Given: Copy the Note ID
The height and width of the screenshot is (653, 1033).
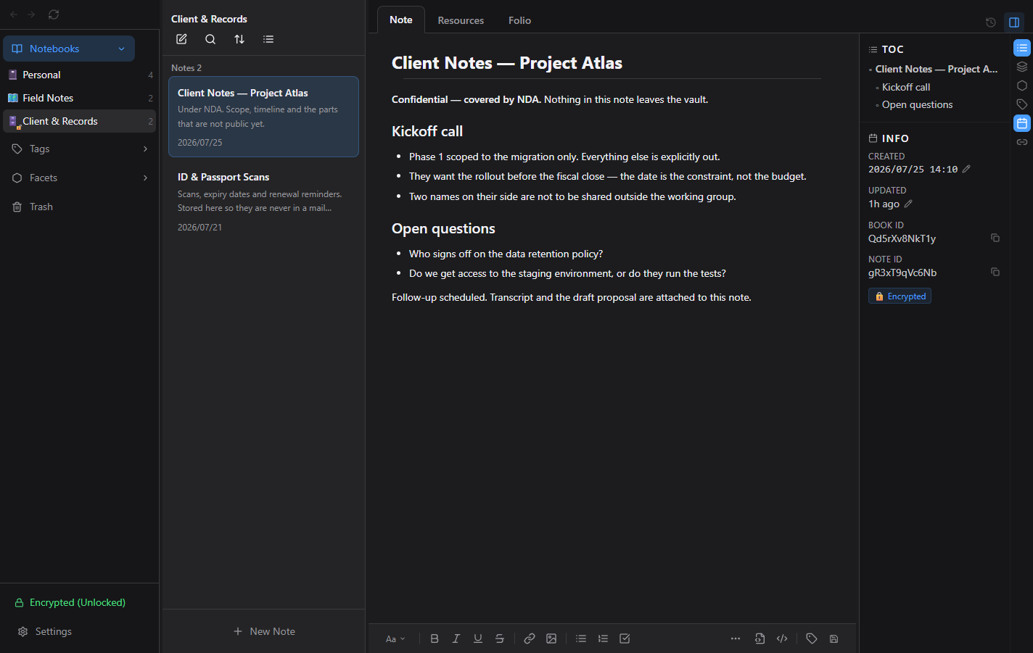Looking at the screenshot, I should [x=995, y=272].
